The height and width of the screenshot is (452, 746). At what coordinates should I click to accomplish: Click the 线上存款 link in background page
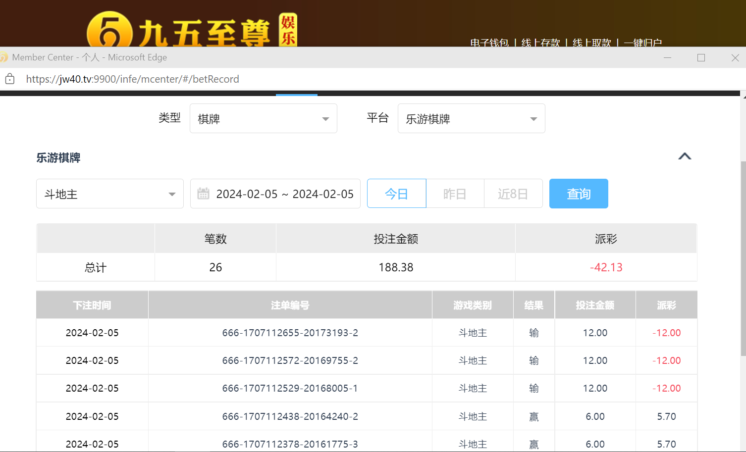pyautogui.click(x=540, y=43)
